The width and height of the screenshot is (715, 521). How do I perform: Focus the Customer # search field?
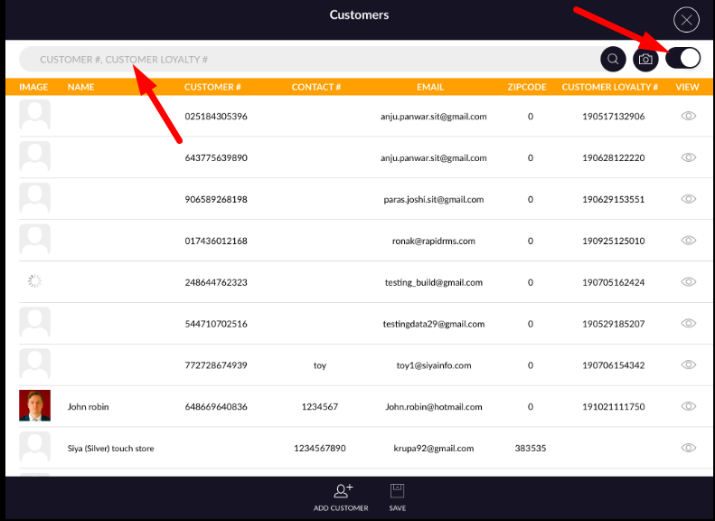tap(307, 60)
